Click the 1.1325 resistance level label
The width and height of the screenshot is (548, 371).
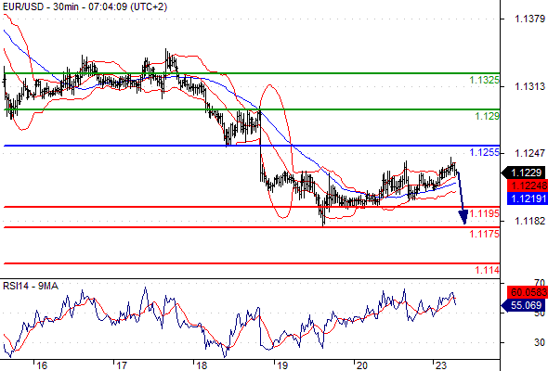[x=484, y=81]
